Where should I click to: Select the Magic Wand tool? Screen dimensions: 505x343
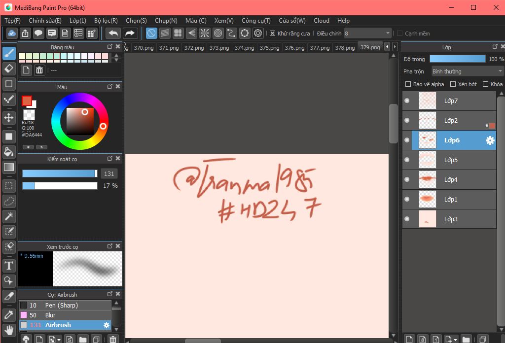coord(9,216)
